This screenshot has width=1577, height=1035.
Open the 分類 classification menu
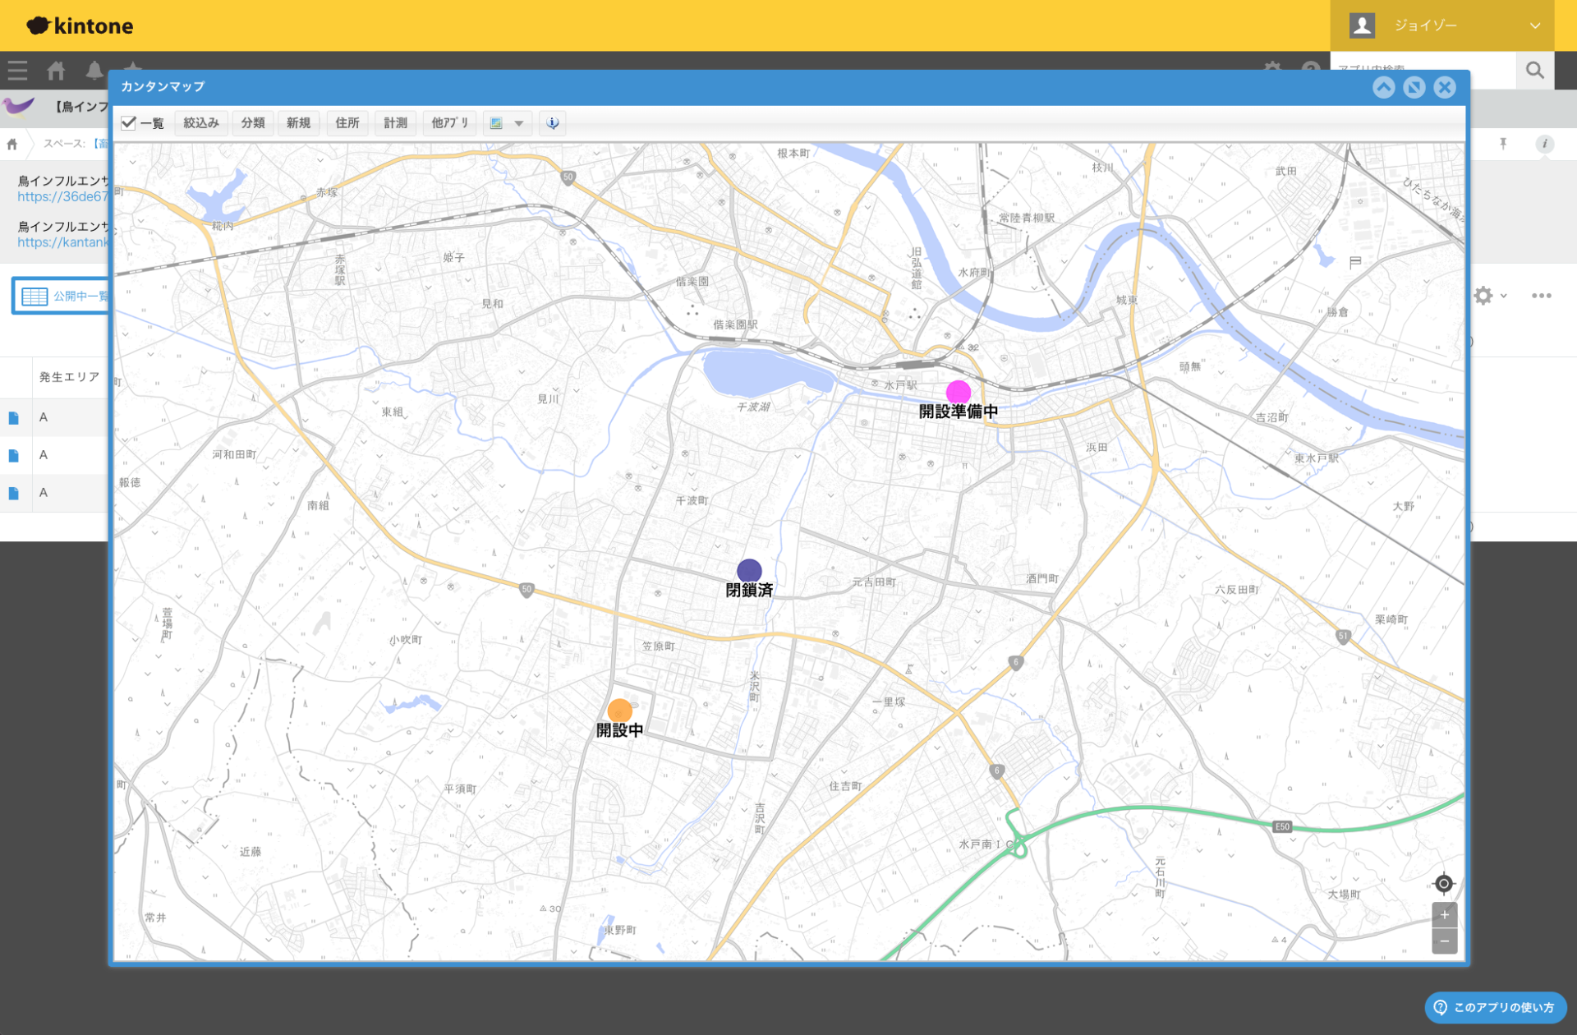click(x=253, y=123)
